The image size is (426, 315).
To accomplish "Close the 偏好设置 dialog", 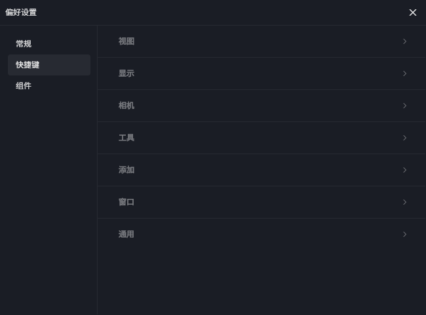I will point(413,12).
